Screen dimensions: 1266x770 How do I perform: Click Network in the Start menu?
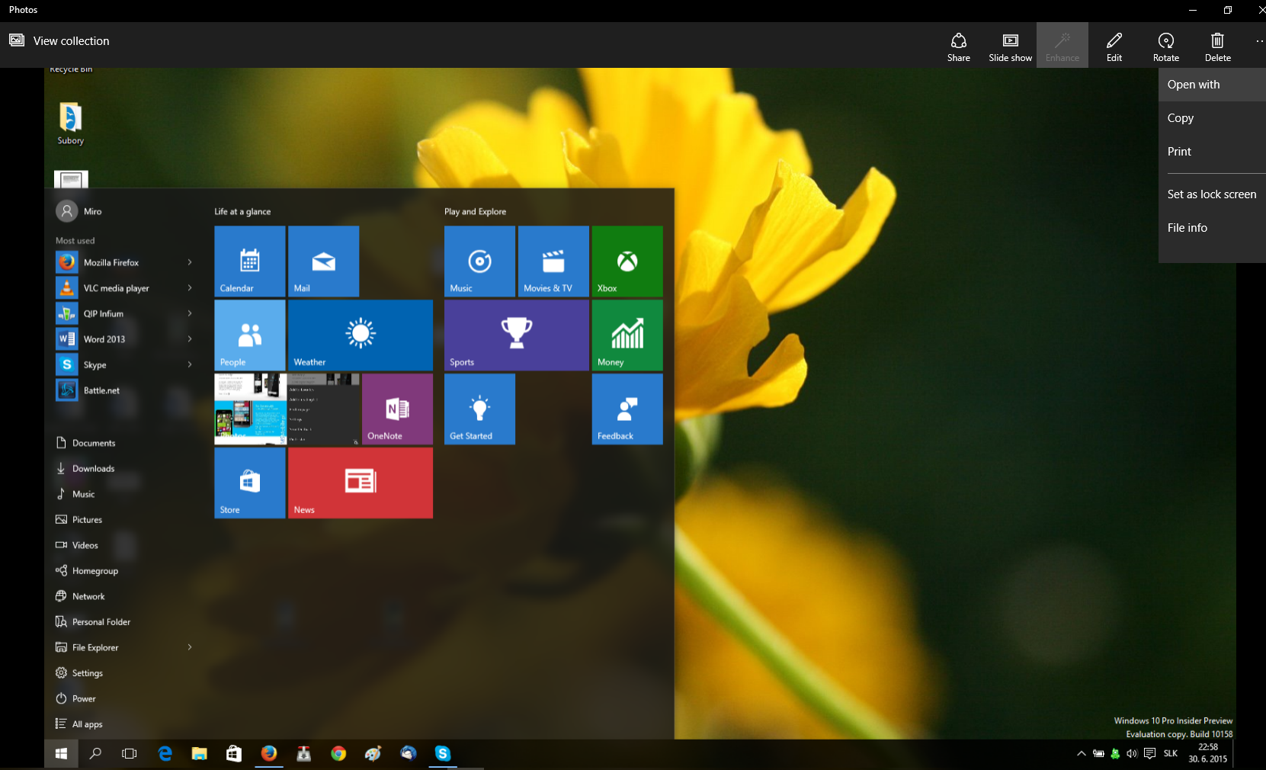point(80,596)
